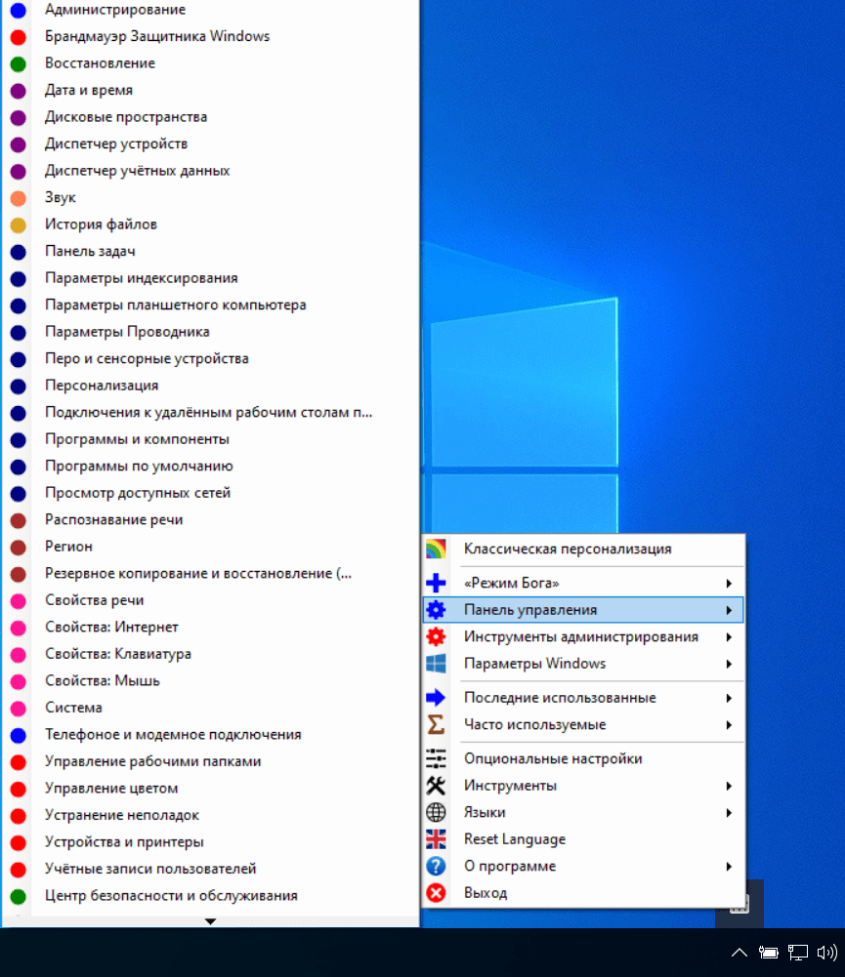The image size is (845, 977).
Task: Open Учётные записи пользователей
Action: [210, 869]
